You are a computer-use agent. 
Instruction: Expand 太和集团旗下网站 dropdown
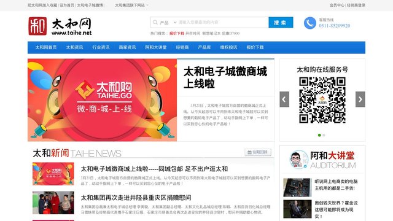(131, 5)
